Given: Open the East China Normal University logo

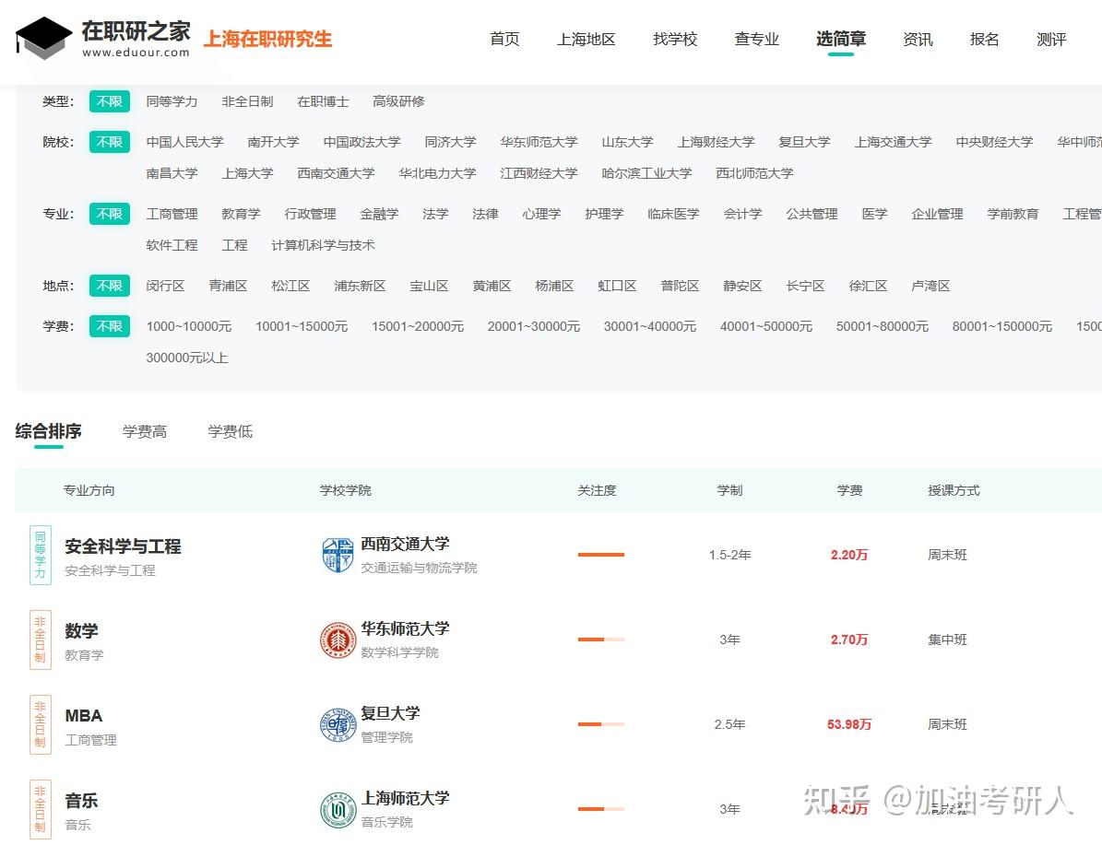Looking at the screenshot, I should (x=338, y=640).
